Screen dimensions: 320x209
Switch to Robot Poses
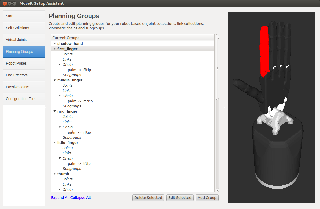pos(24,64)
